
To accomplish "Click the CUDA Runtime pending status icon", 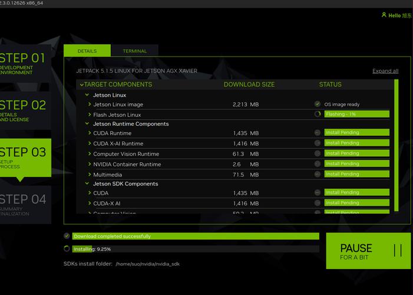I will [318, 133].
